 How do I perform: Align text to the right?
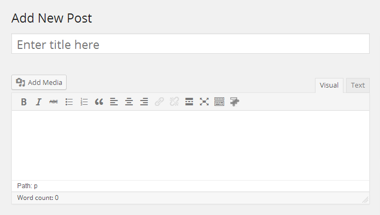[144, 102]
